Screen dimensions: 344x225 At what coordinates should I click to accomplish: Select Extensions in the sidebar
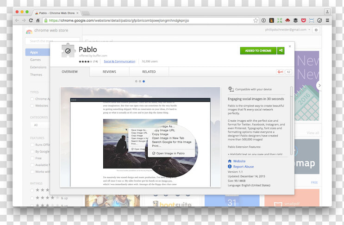(x=38, y=67)
